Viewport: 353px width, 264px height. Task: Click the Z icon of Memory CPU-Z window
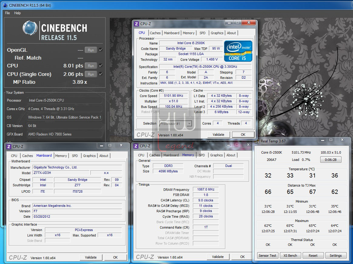pyautogui.click(x=136, y=146)
